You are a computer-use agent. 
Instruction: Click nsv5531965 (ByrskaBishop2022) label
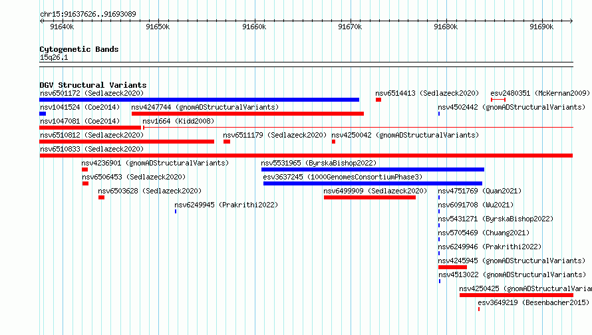pos(319,163)
